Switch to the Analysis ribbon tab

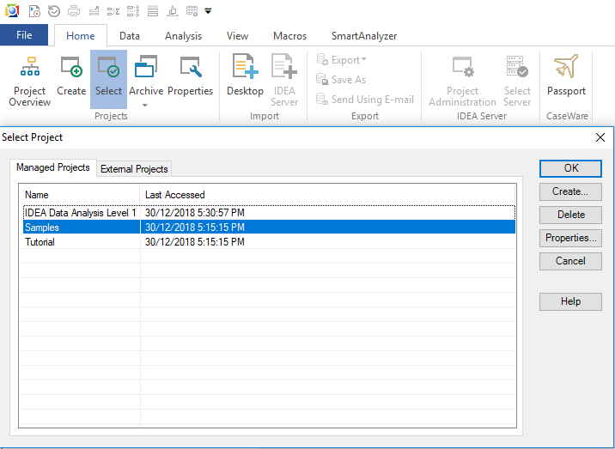[x=183, y=36]
